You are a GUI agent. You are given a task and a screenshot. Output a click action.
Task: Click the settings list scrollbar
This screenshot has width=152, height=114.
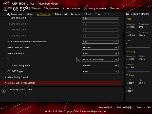(123, 43)
